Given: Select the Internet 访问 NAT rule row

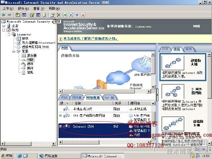Looking at the screenshot, I should click(105, 131).
